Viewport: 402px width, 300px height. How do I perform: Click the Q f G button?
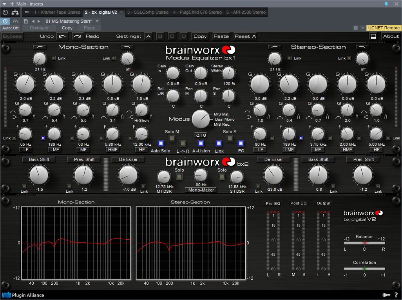(201, 135)
